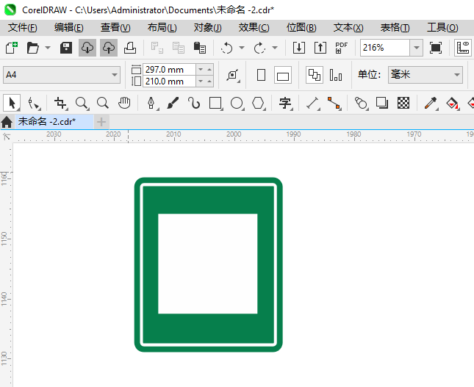Click the Export icon
This screenshot has width=474, height=387.
tap(320, 48)
